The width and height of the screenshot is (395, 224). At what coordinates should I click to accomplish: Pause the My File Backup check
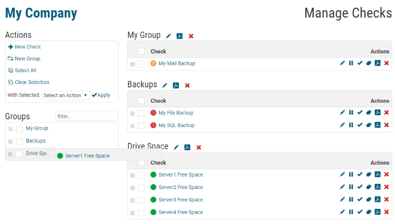[x=351, y=113]
